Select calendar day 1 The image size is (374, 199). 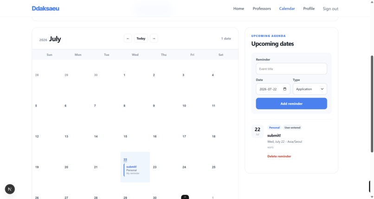point(124,75)
